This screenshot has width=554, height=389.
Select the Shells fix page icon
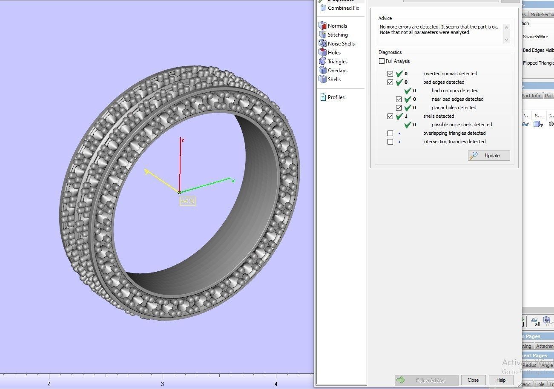(322, 79)
